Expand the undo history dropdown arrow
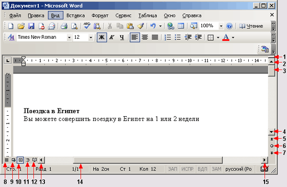Image resolution: width=287 pixels, height=187 pixels. click(160, 26)
